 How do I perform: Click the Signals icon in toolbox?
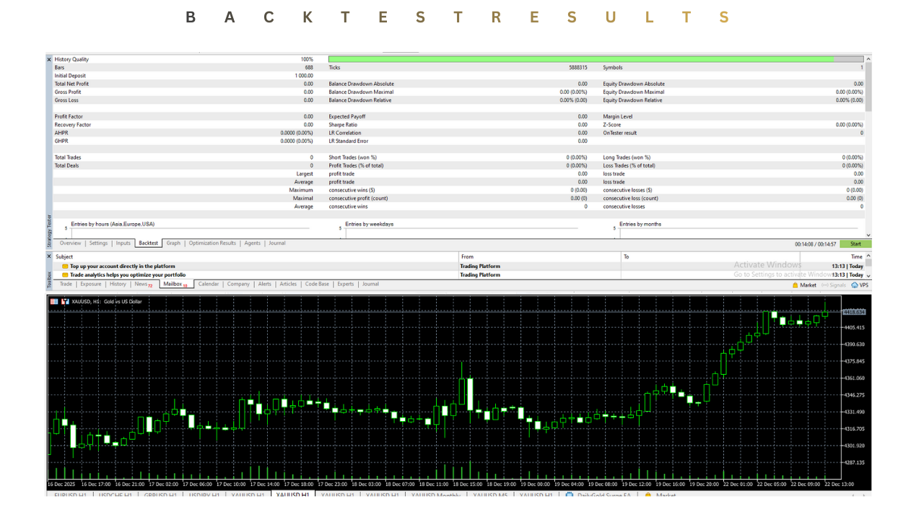(x=825, y=285)
